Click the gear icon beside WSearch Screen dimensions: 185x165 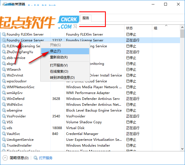coord(4,69)
